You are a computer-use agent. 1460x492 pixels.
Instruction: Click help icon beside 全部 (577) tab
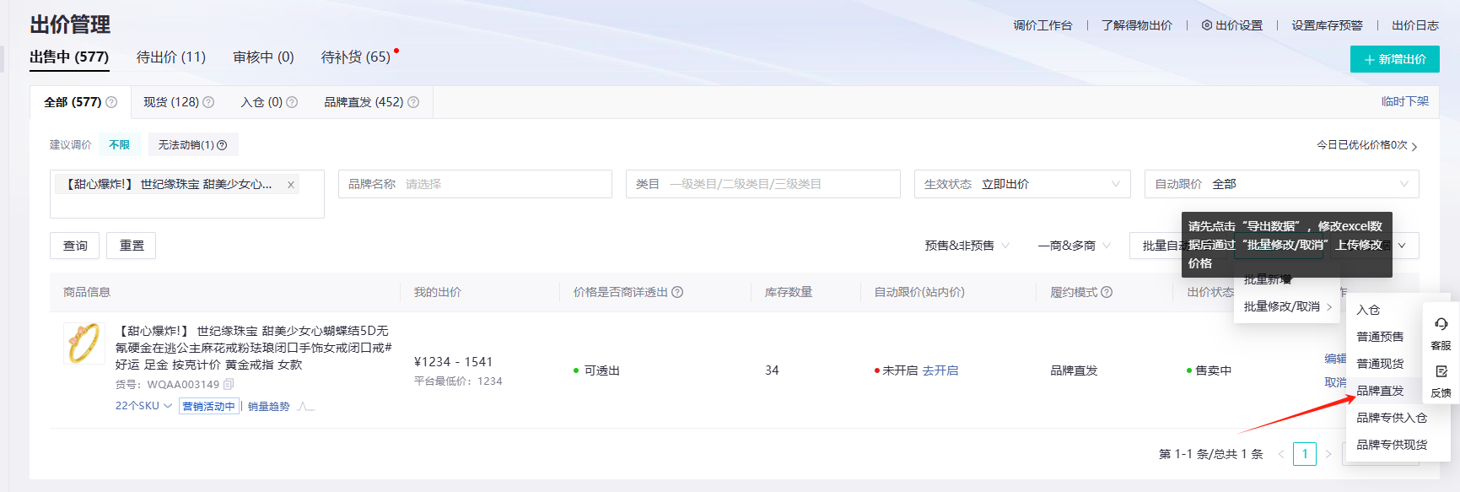[x=111, y=102]
